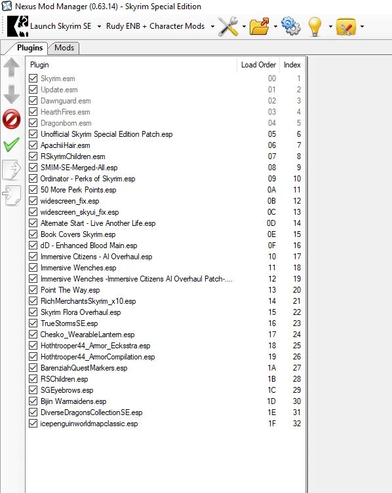Expand the Launch Skyrim SE dropdown arrow

(x=99, y=26)
